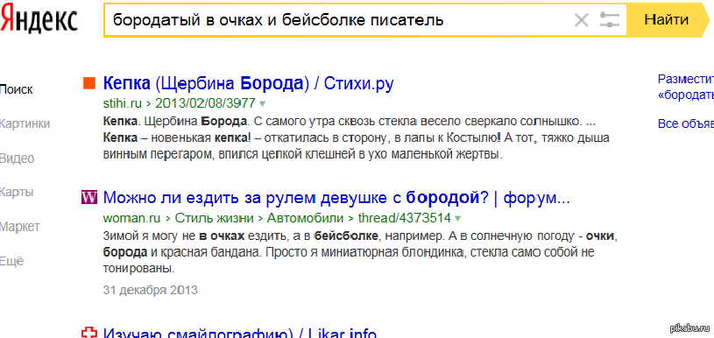Open dropdown arrow next to woman.ru thread URL
Screen dimensions: 714x338
[x=457, y=219]
